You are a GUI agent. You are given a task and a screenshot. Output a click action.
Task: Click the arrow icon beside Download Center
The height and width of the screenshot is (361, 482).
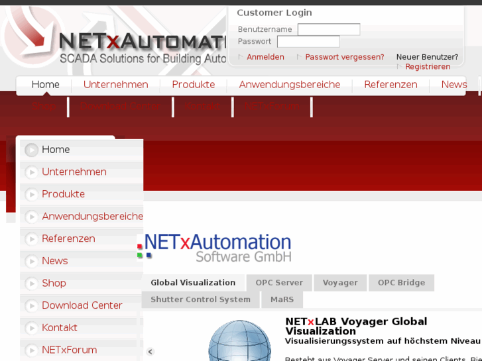[x=31, y=306]
